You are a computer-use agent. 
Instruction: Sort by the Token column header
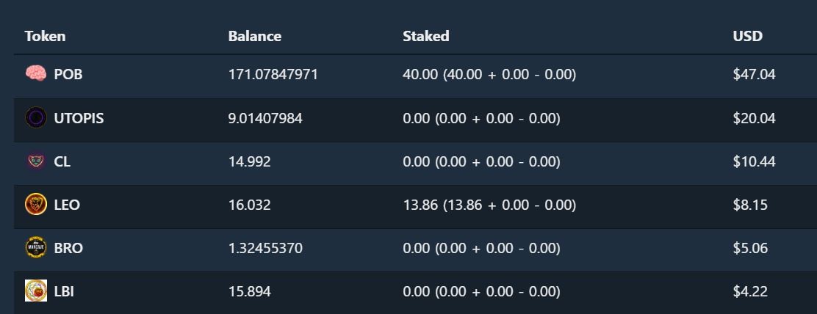point(45,36)
